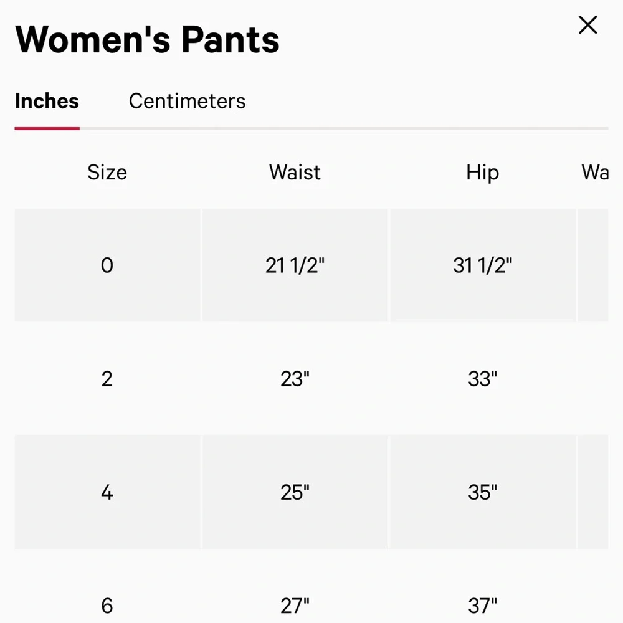This screenshot has width=623, height=623.
Task: Click the 23" waist value
Action: point(295,379)
